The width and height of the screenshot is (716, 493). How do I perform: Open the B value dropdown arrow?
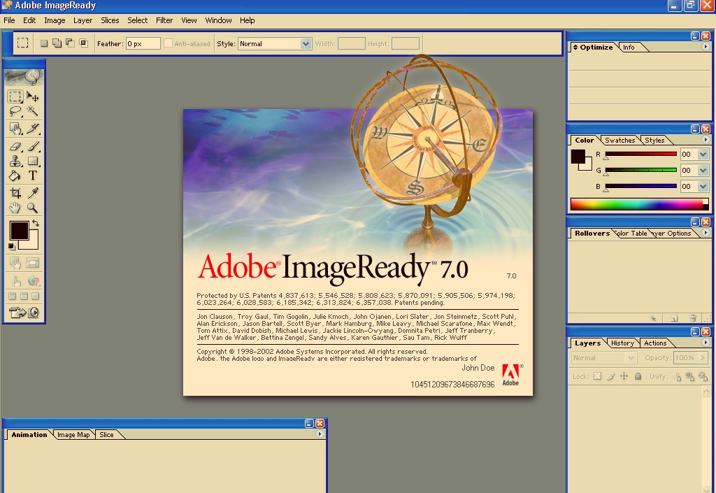coord(703,186)
